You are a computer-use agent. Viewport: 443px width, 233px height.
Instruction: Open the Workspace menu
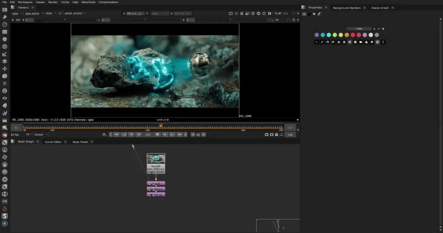click(25, 2)
